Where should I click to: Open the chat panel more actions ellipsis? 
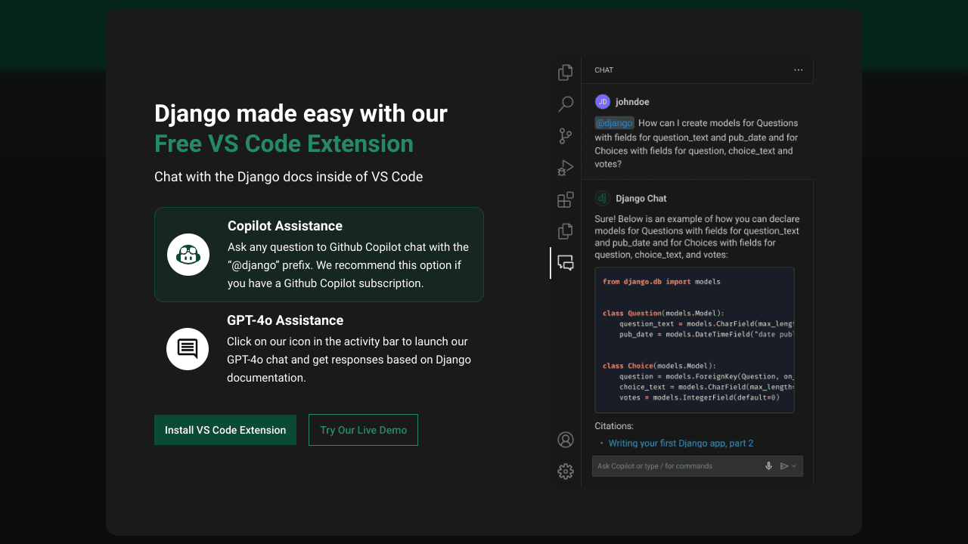798,70
